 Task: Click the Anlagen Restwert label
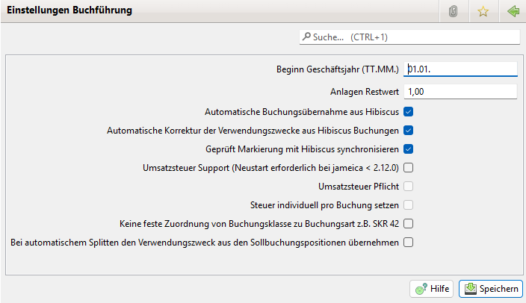click(x=365, y=92)
